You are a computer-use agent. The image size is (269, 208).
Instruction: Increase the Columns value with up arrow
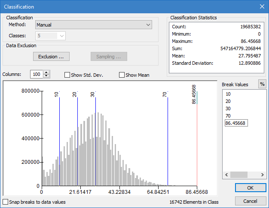(46, 72)
